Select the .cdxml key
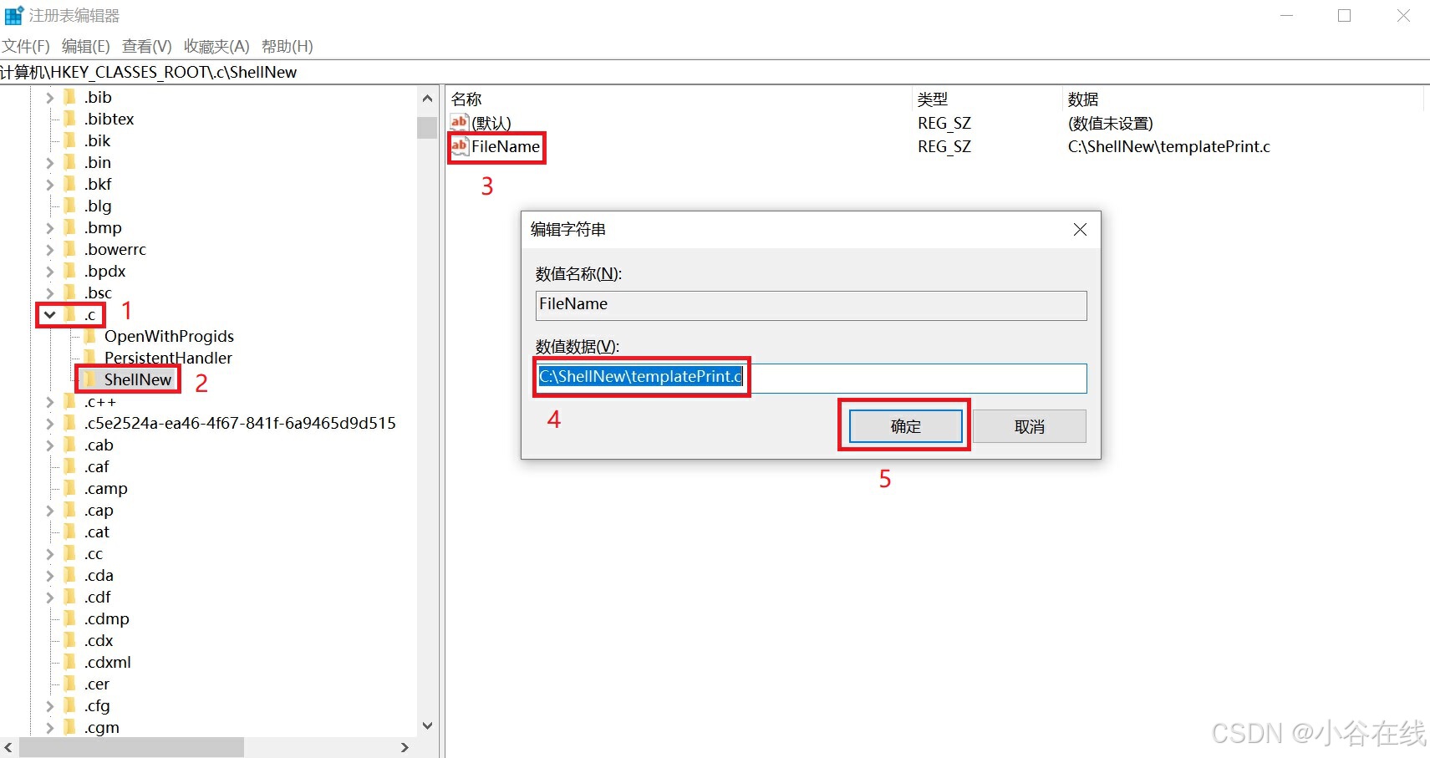This screenshot has height=758, width=1430. (x=108, y=662)
